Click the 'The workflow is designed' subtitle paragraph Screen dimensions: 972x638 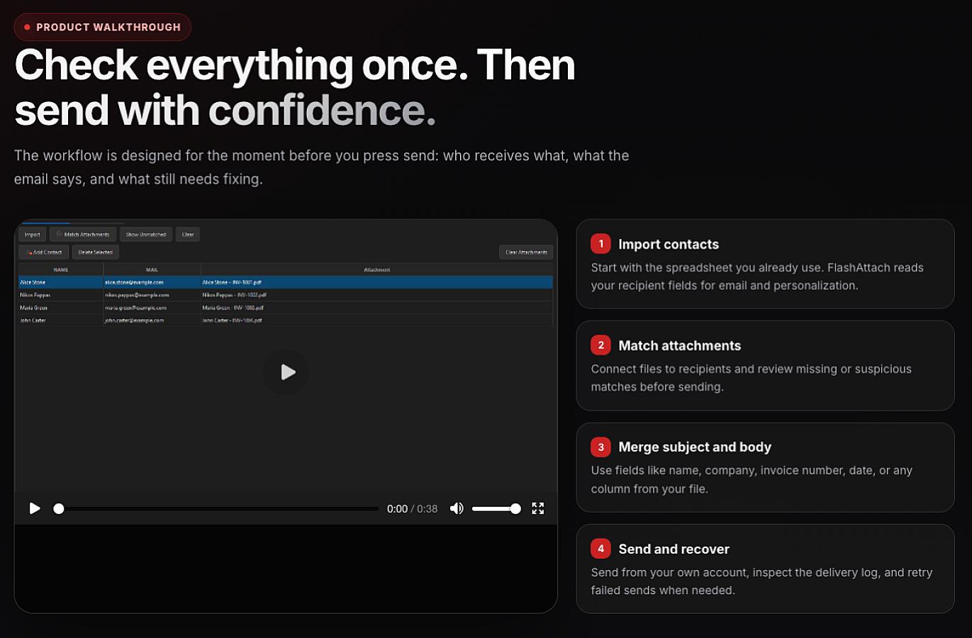(321, 167)
